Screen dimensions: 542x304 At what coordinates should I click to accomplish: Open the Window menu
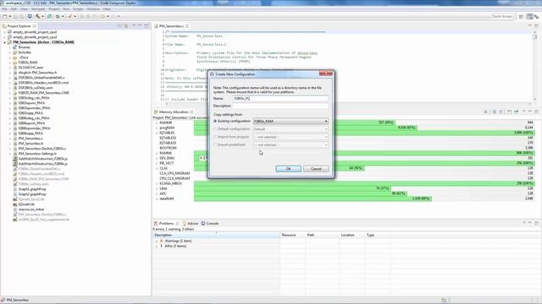click(x=93, y=9)
